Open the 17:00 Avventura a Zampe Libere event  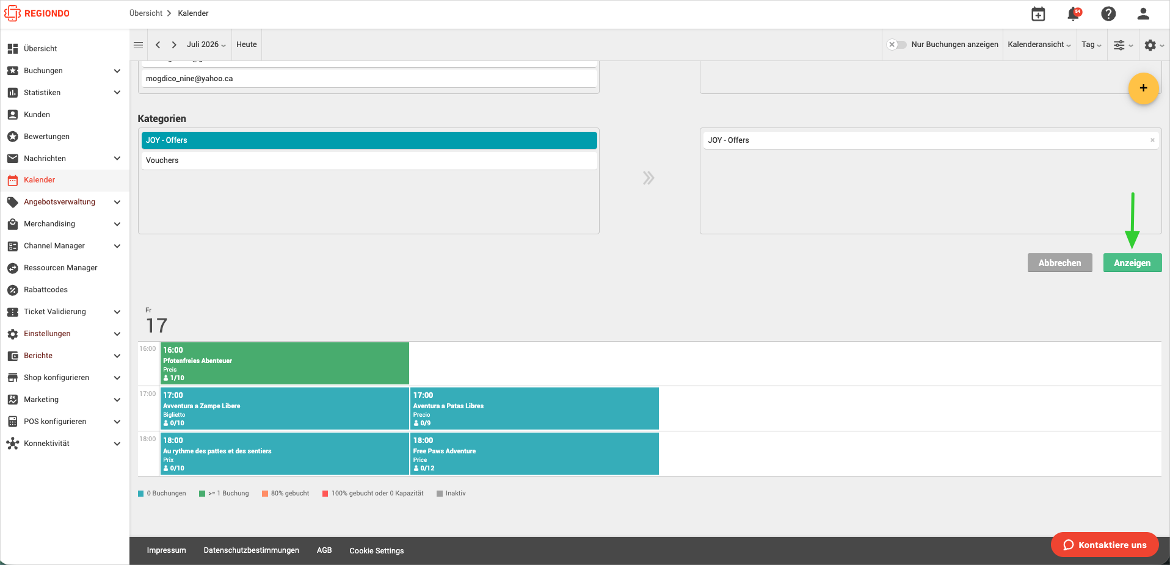pyautogui.click(x=285, y=409)
